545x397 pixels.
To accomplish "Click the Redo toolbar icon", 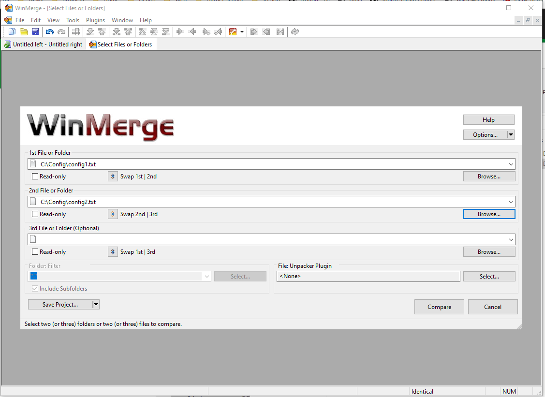I will (61, 31).
